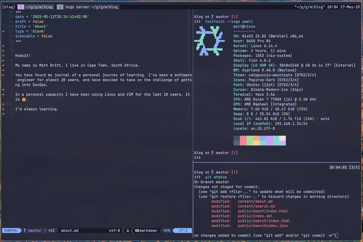The image size is (363, 242).
Task: Click the utf-8 encoding indicator
Action: 115,230
